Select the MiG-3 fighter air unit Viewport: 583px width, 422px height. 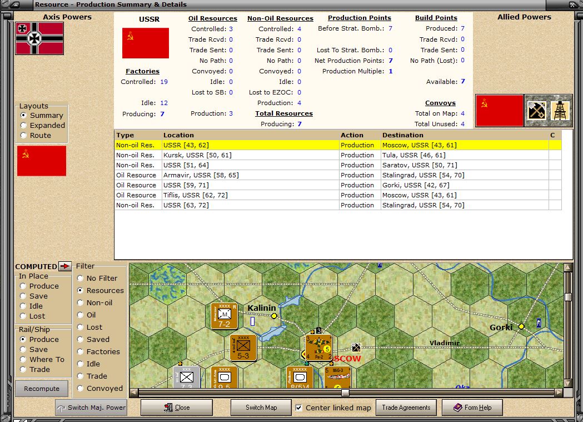(x=337, y=377)
